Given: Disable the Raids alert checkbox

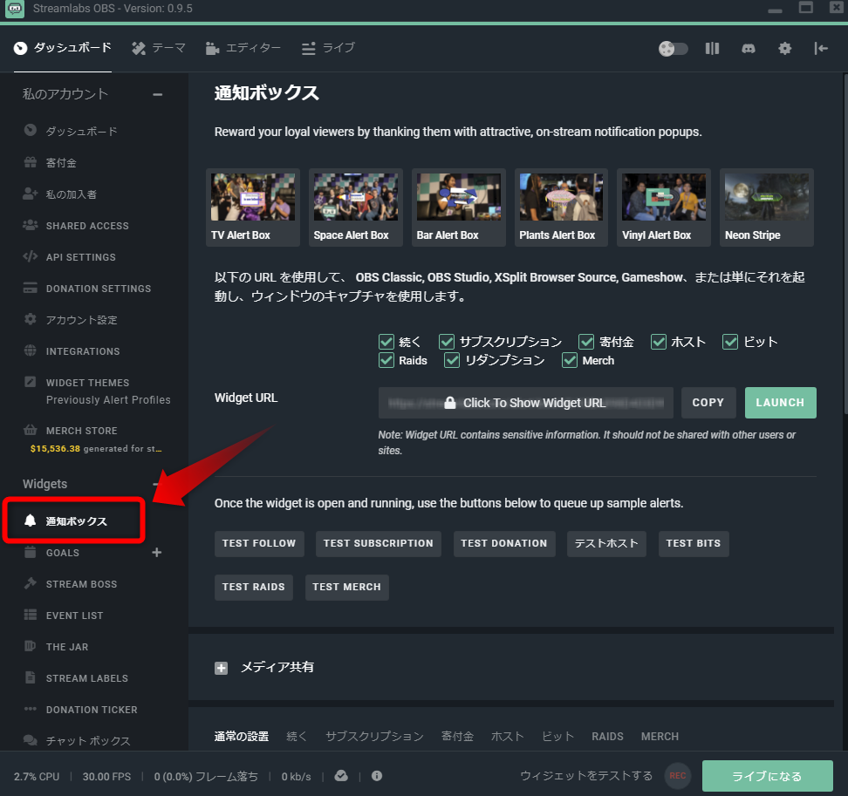Looking at the screenshot, I should [386, 360].
